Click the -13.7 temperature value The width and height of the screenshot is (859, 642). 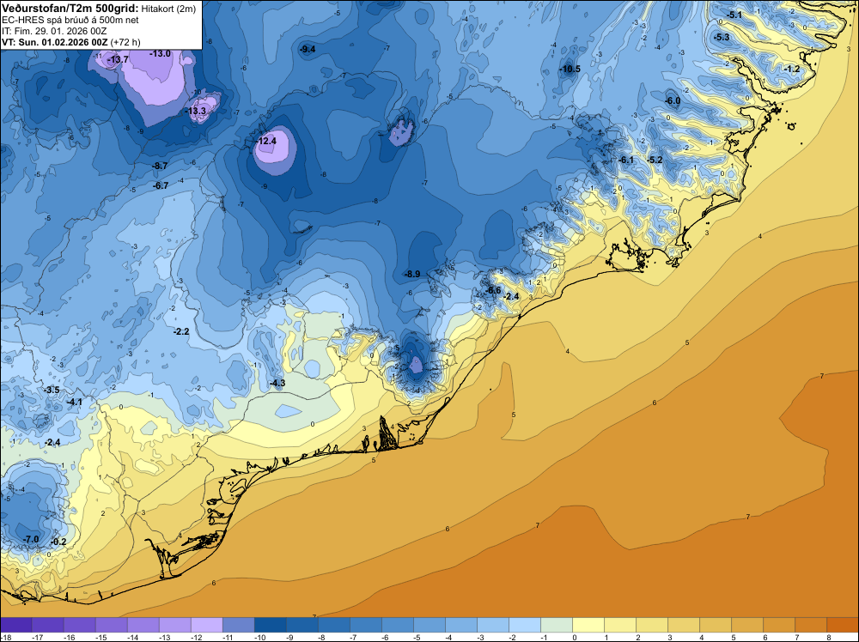(x=117, y=60)
